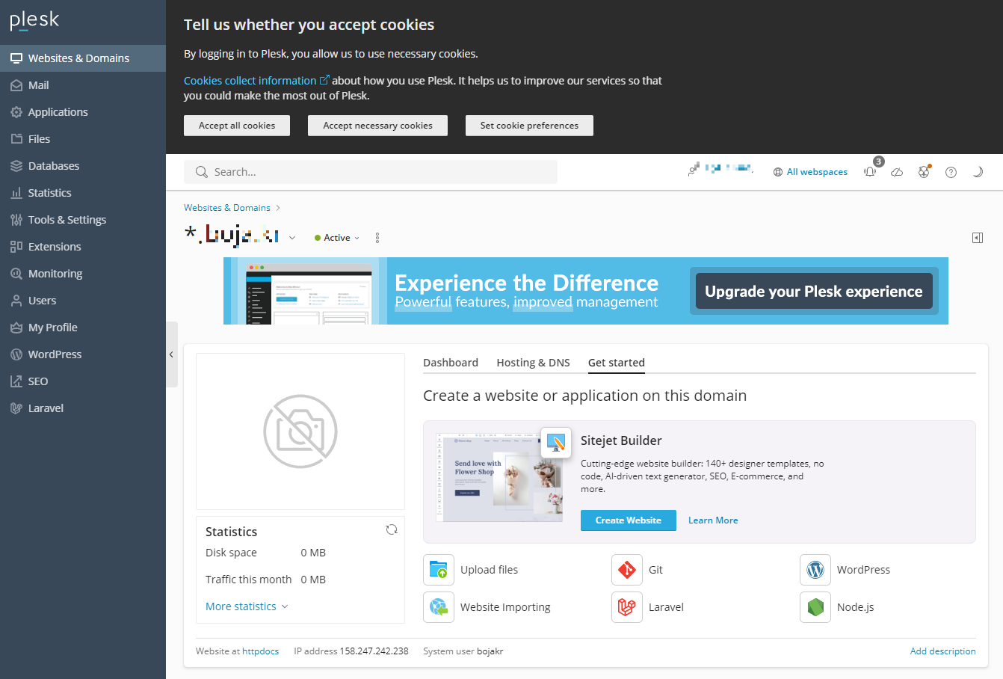Click Add description link
The image size is (1003, 679).
pyautogui.click(x=942, y=651)
